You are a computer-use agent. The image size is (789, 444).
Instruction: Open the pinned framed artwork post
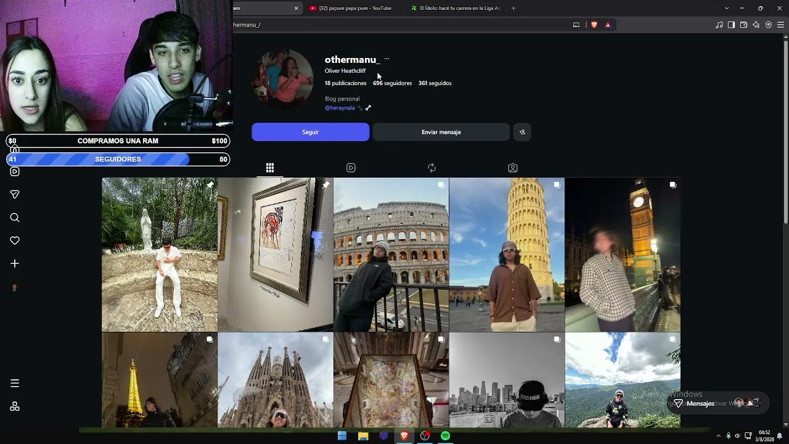[x=276, y=255]
